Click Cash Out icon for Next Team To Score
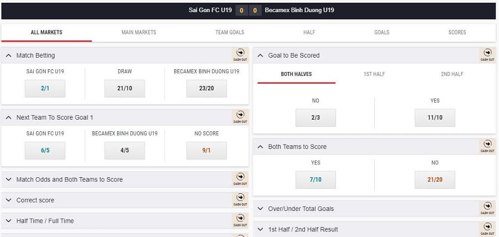499x237 pixels. (240, 117)
